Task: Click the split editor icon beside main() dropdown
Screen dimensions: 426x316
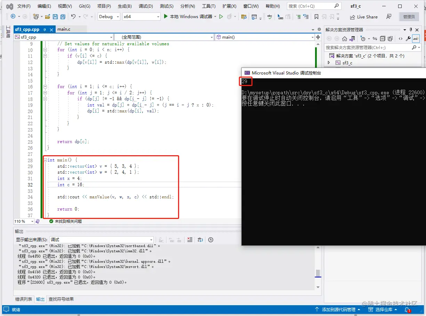Action: pyautogui.click(x=318, y=37)
